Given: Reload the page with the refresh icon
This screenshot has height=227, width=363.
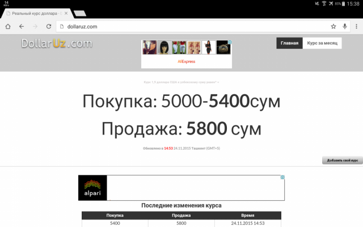Looking at the screenshot, I should [49, 27].
